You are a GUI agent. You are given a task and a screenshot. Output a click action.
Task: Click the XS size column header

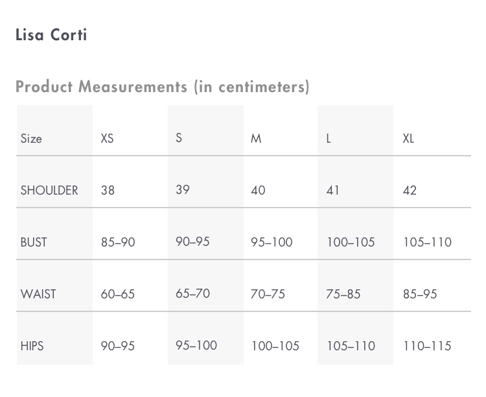107,138
